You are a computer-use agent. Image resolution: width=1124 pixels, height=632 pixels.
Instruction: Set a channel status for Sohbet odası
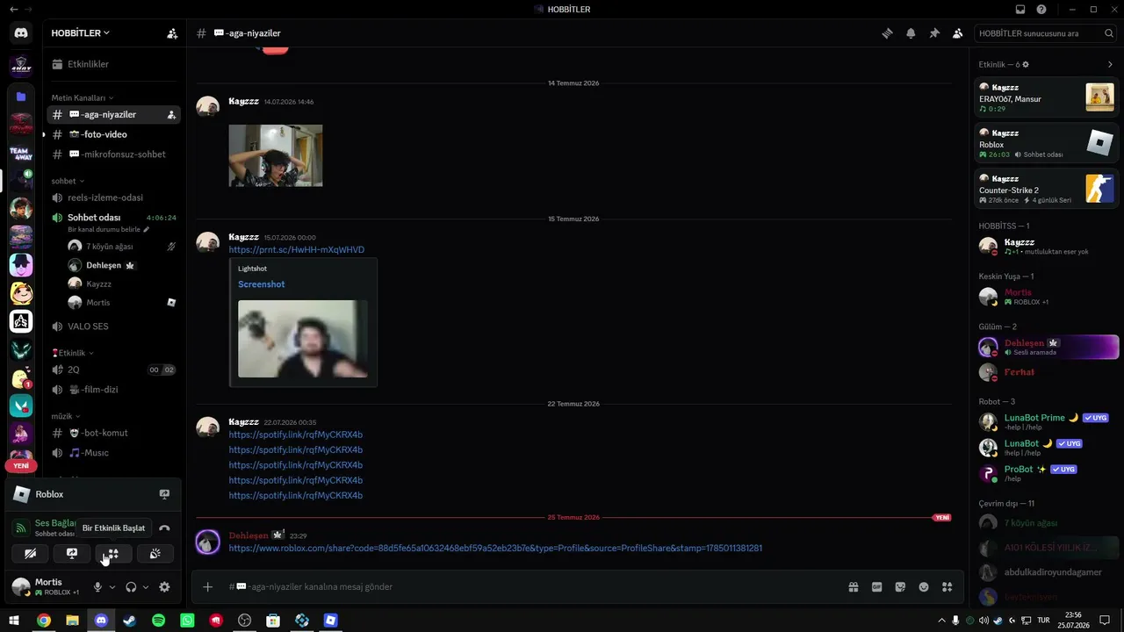tap(109, 229)
